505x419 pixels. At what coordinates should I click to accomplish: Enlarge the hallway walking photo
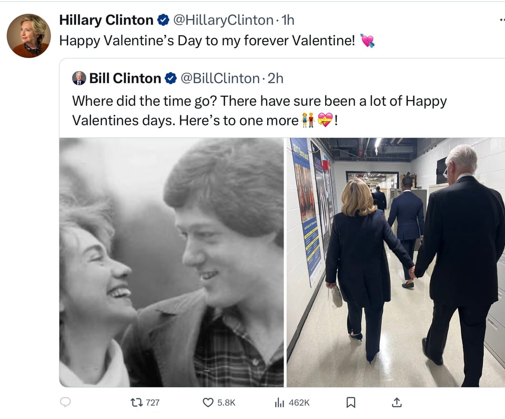coord(396,262)
